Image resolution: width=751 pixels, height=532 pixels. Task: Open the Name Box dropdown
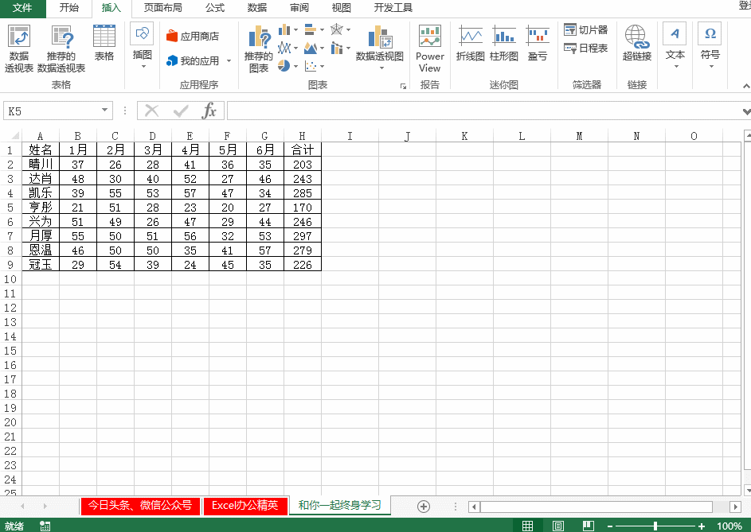click(104, 111)
